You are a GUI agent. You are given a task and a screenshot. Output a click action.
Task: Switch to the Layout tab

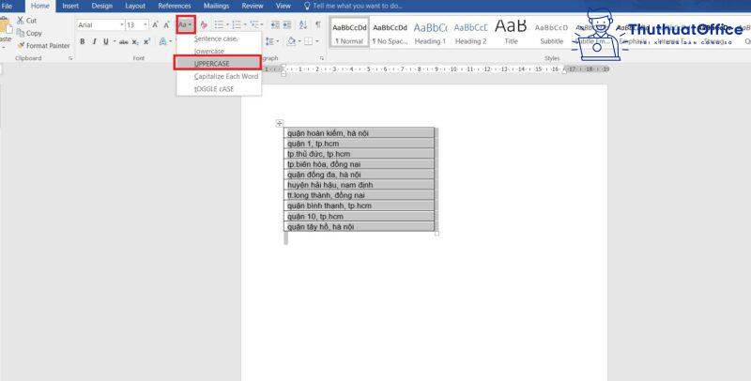coord(135,6)
